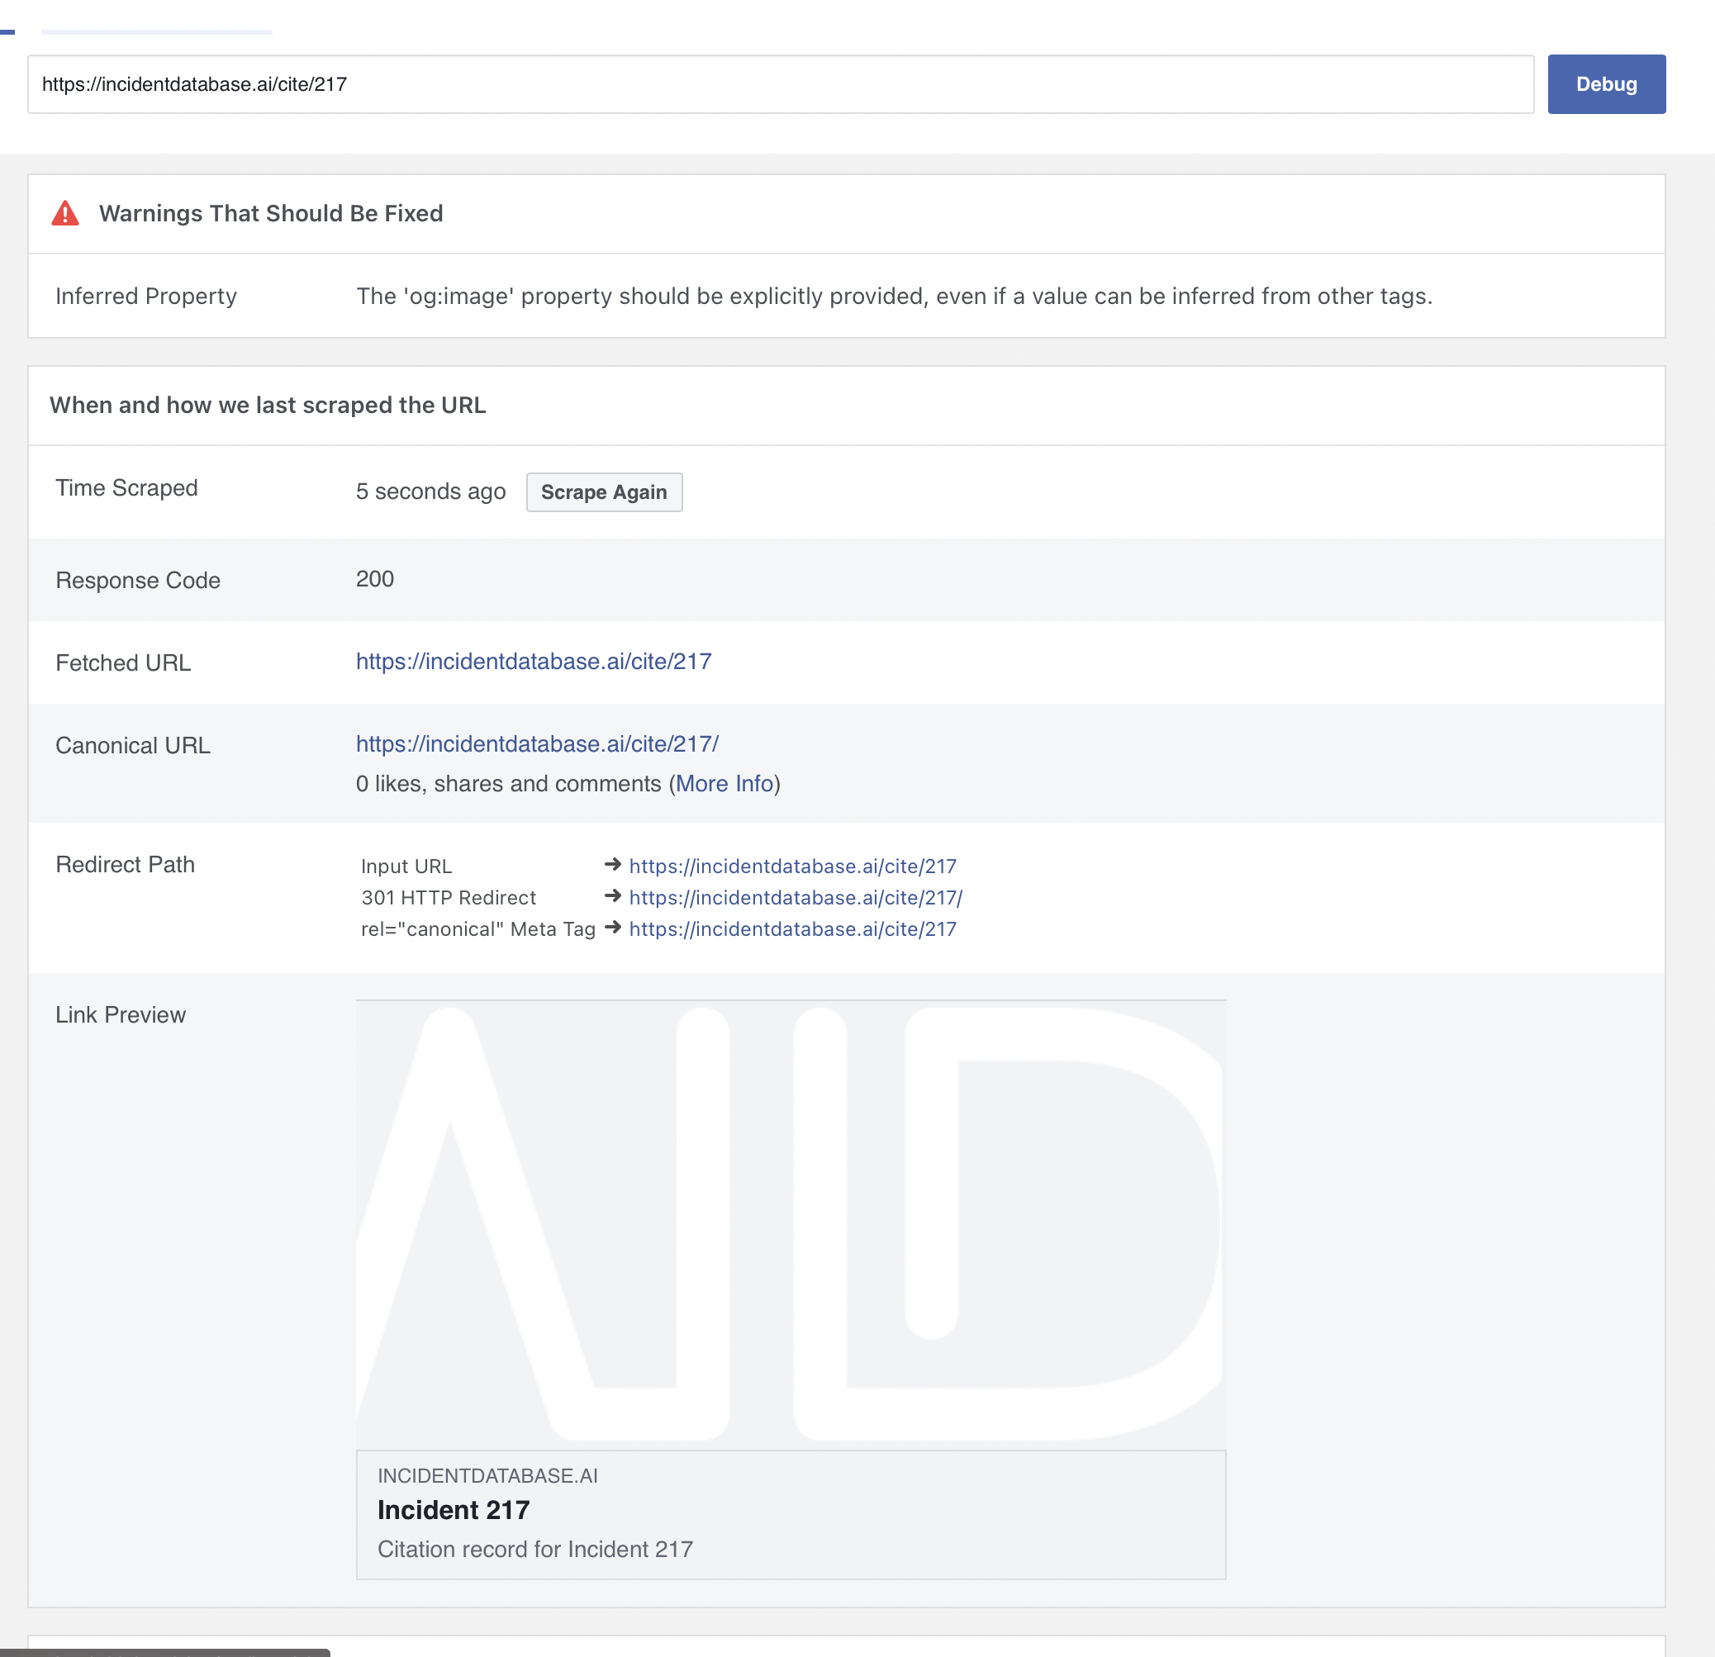Open the Fetched URL link

tap(533, 662)
